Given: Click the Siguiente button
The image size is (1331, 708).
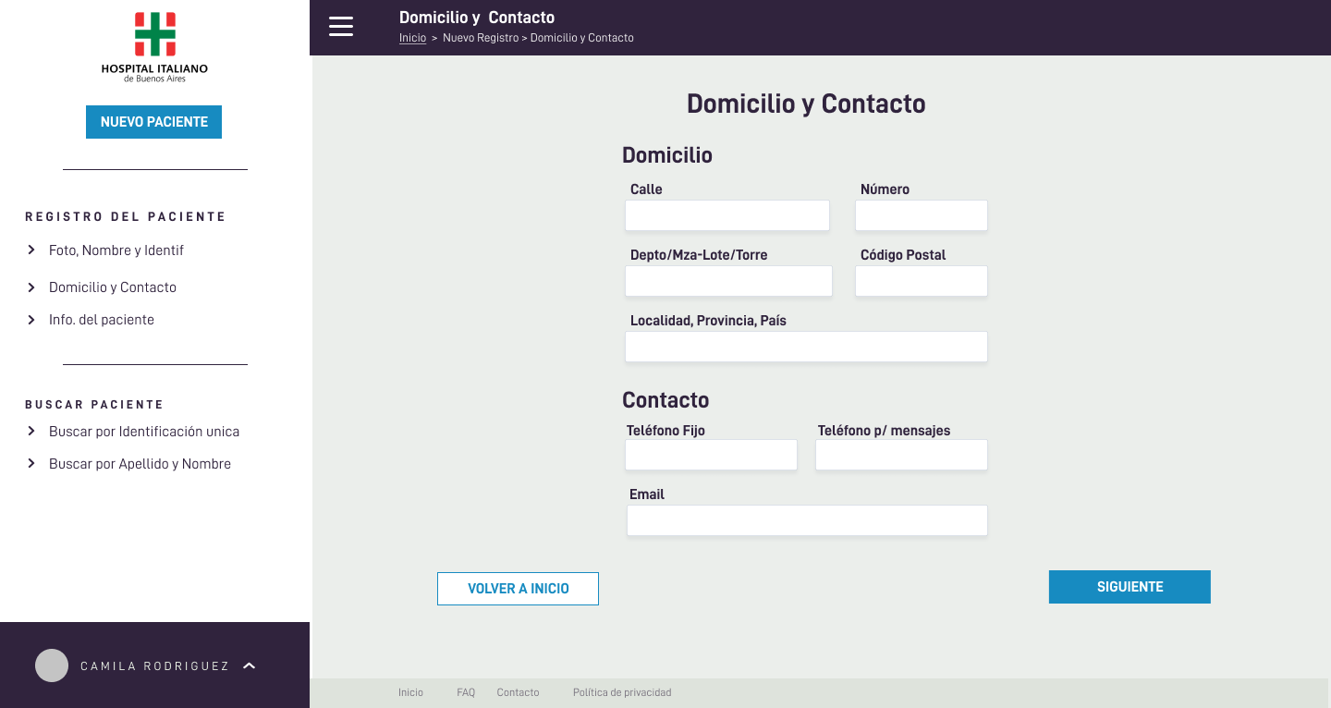Looking at the screenshot, I should tap(1130, 587).
